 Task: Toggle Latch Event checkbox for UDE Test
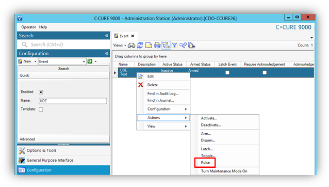tap(227, 72)
